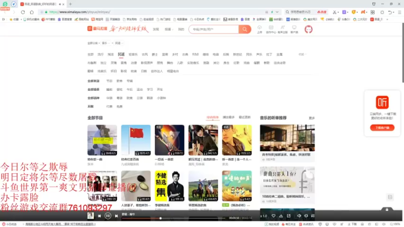Image resolution: width=404 pixels, height=227 pixels.
Task: Click the 上传 upload cloud icon
Action: pyautogui.click(x=260, y=29)
